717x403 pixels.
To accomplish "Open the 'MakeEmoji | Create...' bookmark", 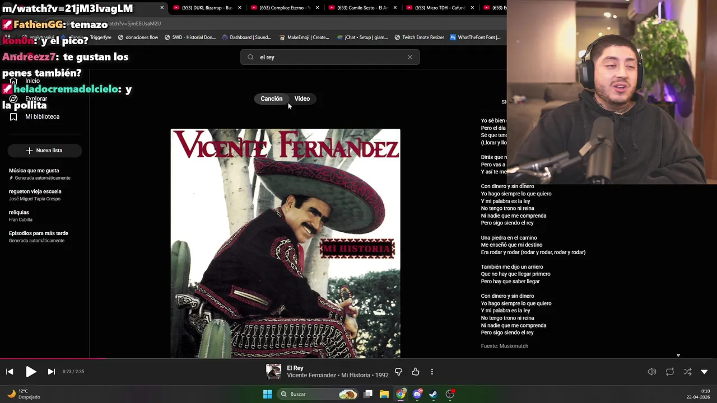I will (x=304, y=38).
